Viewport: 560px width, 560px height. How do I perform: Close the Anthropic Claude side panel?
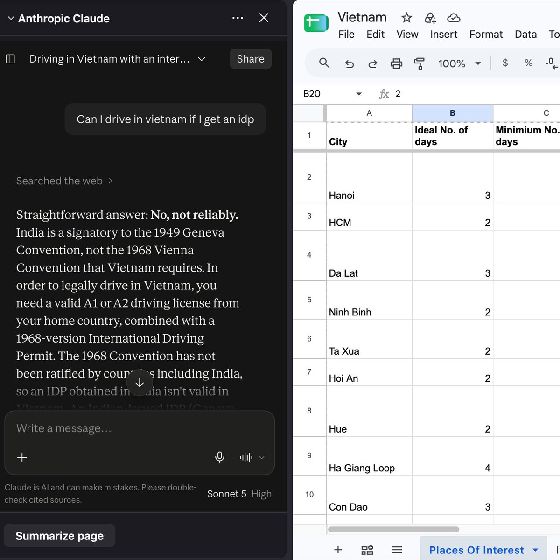coord(264,18)
